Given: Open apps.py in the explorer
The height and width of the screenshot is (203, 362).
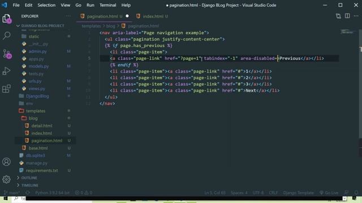Looking at the screenshot, I should [x=36, y=59].
